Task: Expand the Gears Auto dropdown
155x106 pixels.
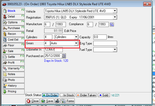Action: (76, 43)
